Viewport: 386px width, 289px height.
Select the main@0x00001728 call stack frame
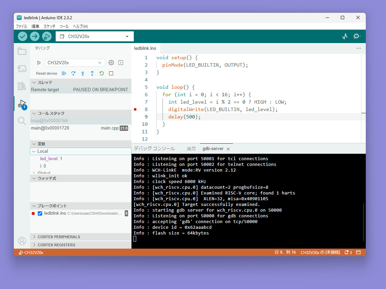point(50,128)
